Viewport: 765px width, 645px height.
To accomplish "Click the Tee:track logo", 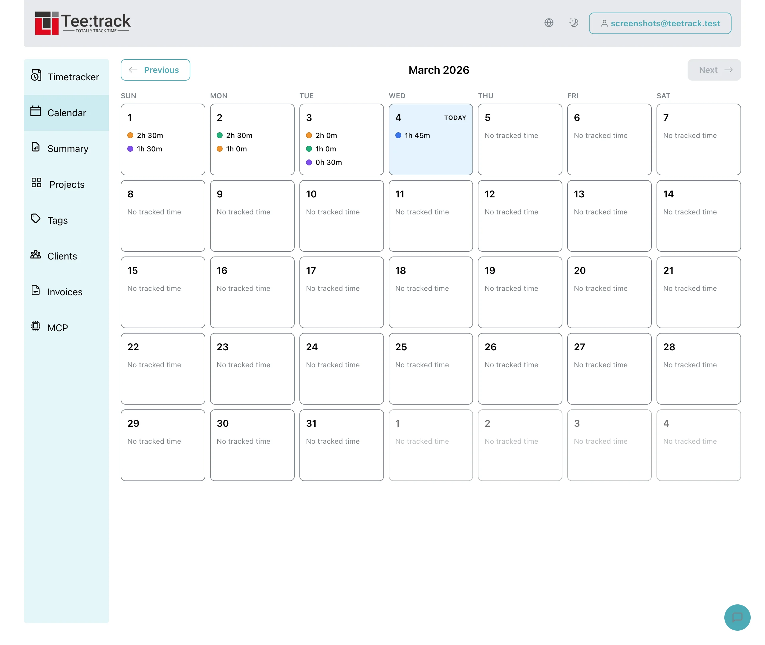I will click(82, 23).
